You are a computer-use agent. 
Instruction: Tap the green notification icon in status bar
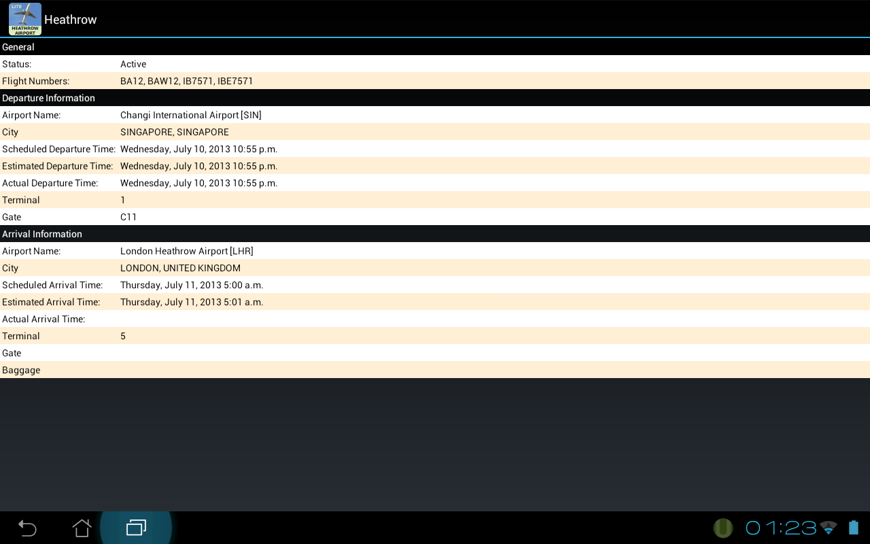723,528
